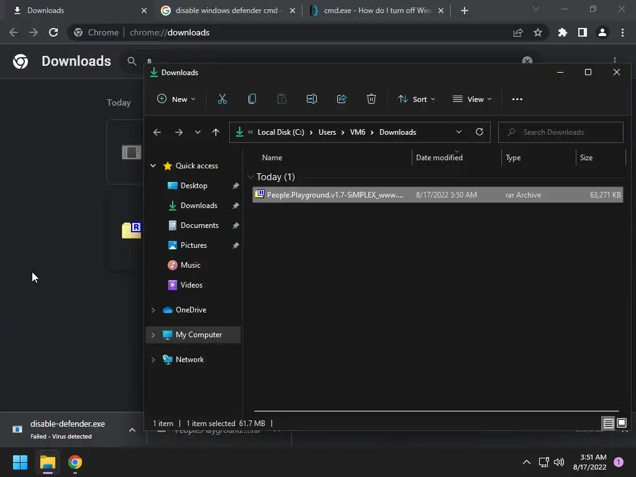Open the View dropdown in Explorer
Viewport: 636px width, 477px height.
[472, 99]
